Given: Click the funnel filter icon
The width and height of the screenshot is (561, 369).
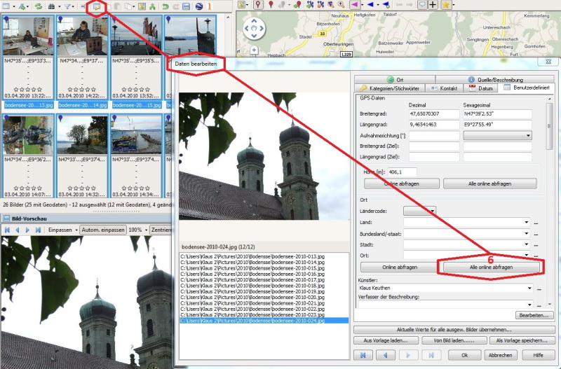Looking at the screenshot, I should coord(67,6).
